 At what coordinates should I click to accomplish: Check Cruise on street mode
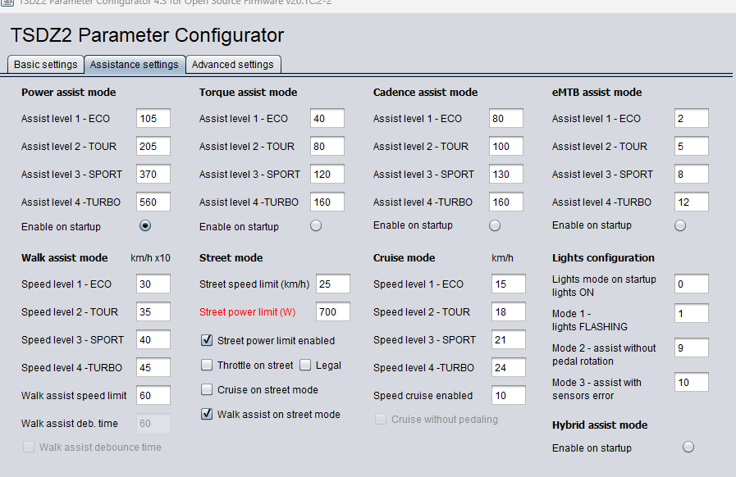click(207, 389)
